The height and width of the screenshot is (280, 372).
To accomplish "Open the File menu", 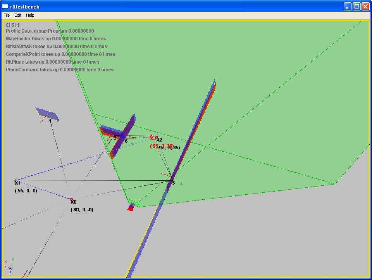I will click(7, 15).
